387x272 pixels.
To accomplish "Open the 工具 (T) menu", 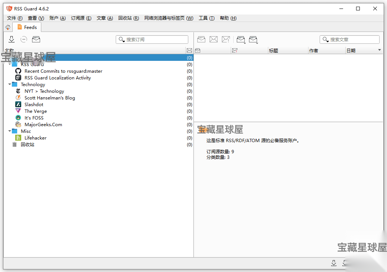I will (207, 18).
